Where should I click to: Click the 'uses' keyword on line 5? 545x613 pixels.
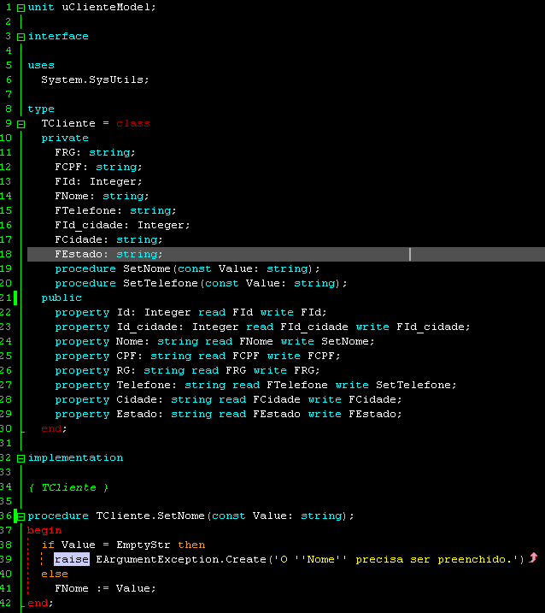(x=41, y=65)
